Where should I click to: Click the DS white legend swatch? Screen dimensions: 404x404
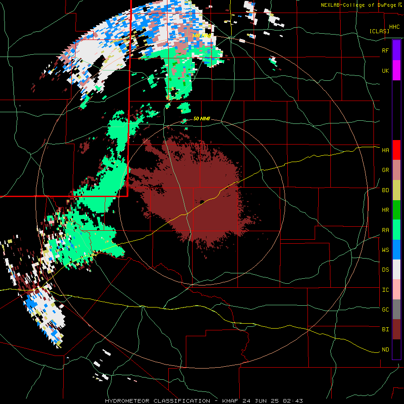396,269
